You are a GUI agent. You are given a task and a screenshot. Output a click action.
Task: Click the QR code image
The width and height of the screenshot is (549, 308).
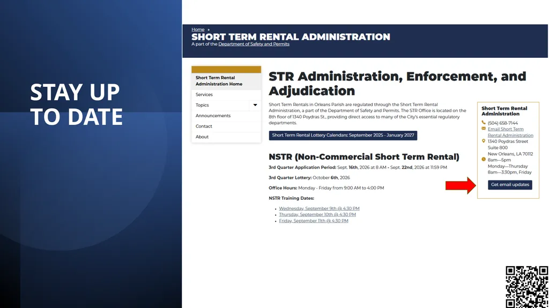527,287
